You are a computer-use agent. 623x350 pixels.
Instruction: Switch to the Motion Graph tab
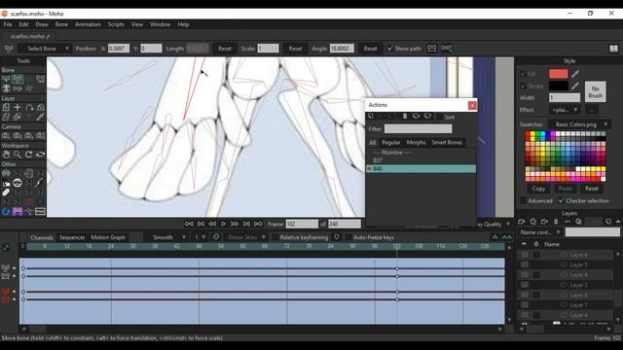[x=108, y=237]
